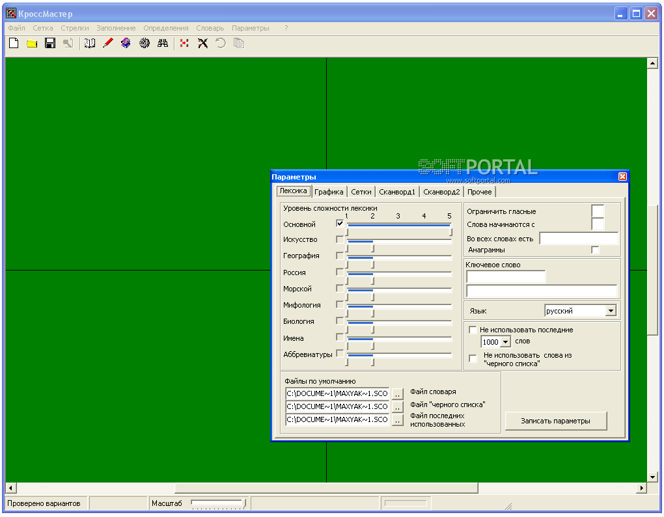Click the open book dictionary icon
Viewport: 664px width, 517px height.
tap(90, 44)
